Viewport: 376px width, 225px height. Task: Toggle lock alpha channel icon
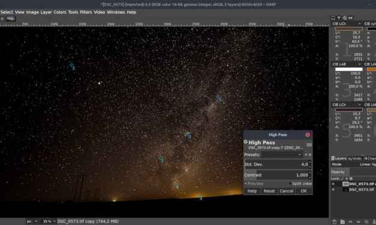point(351,178)
